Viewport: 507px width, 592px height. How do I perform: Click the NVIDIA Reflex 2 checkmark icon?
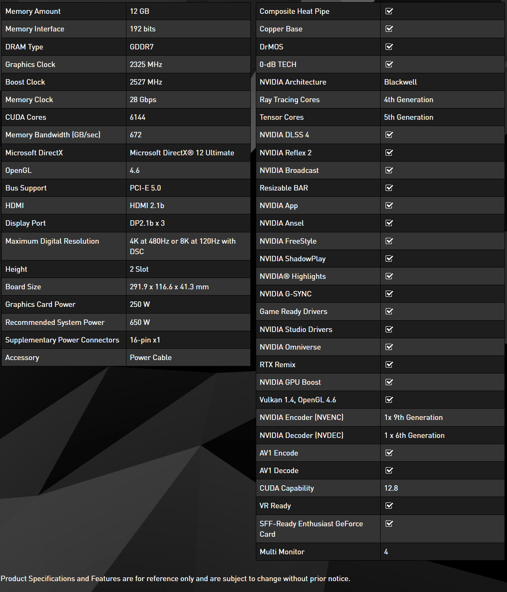click(x=389, y=152)
